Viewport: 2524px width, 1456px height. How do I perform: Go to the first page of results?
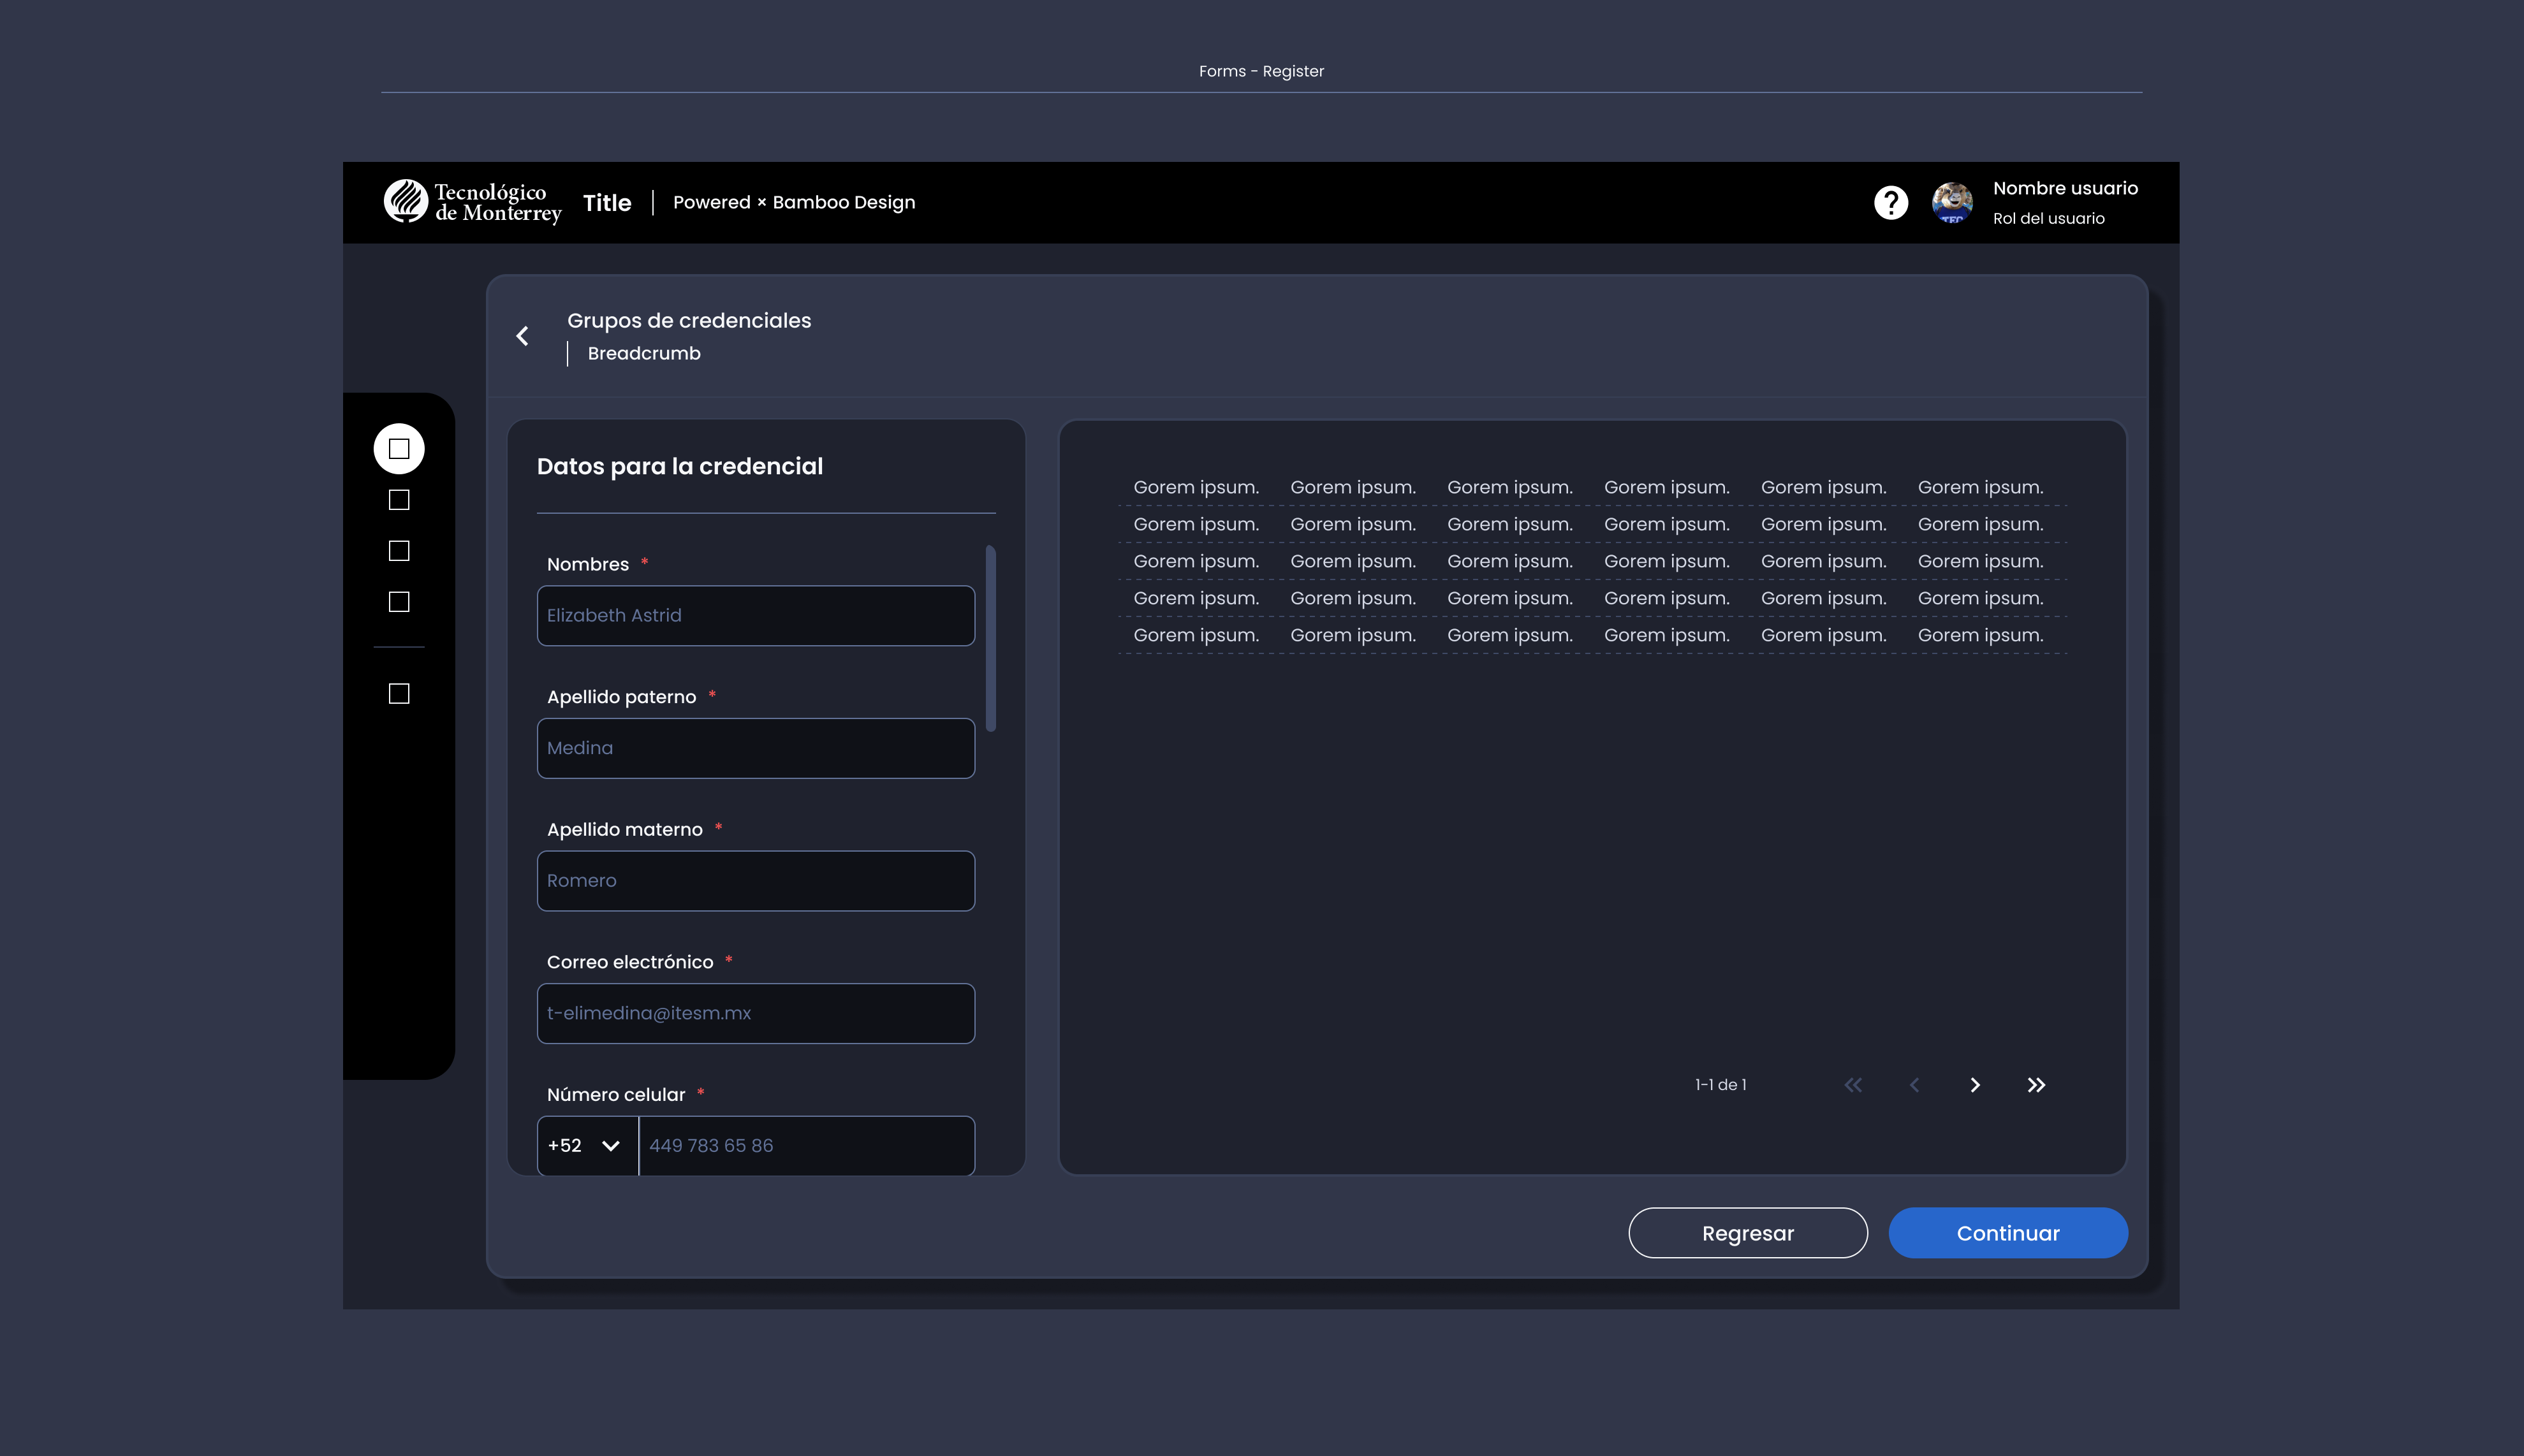click(1853, 1085)
